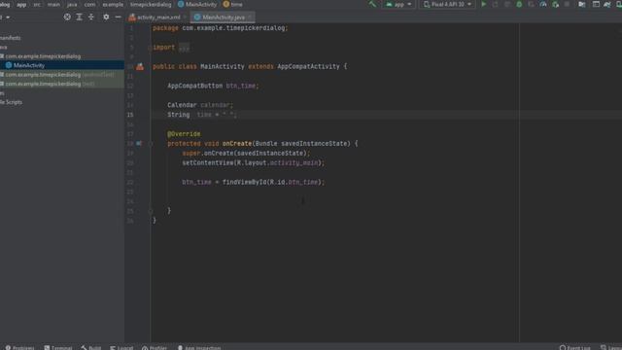
Task: Hide the project panel with minus icon
Action: coord(118,17)
